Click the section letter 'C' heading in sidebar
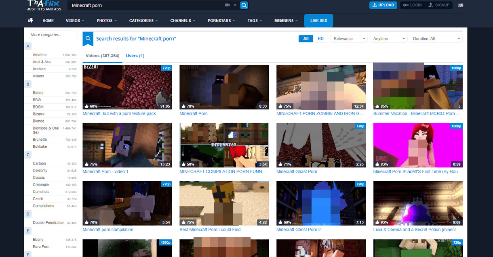 [x=28, y=155]
